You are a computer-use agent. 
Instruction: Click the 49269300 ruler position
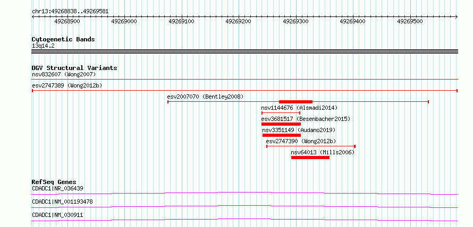295,21
